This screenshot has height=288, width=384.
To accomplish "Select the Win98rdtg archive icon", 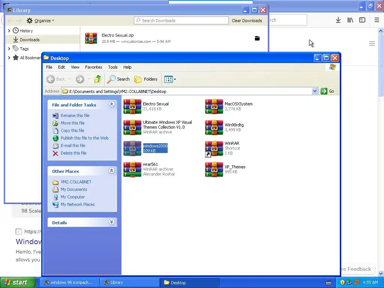I will point(214,127).
